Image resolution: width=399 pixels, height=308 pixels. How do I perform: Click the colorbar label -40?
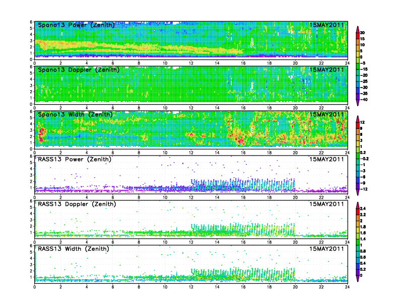point(364,100)
